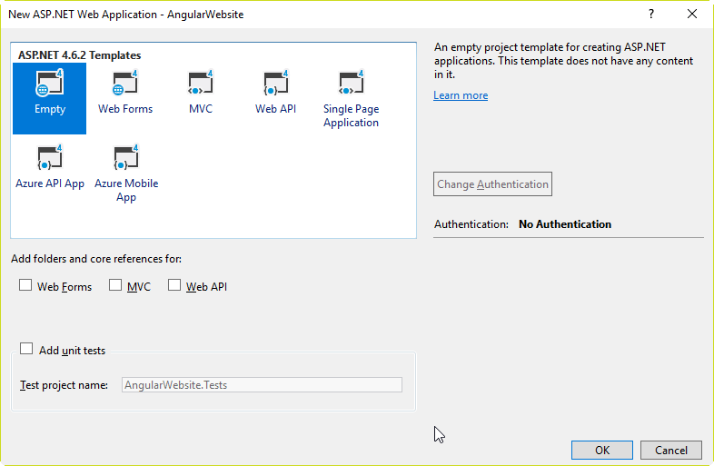Pick the MVC template icon
This screenshot has height=466, width=714.
(200, 84)
